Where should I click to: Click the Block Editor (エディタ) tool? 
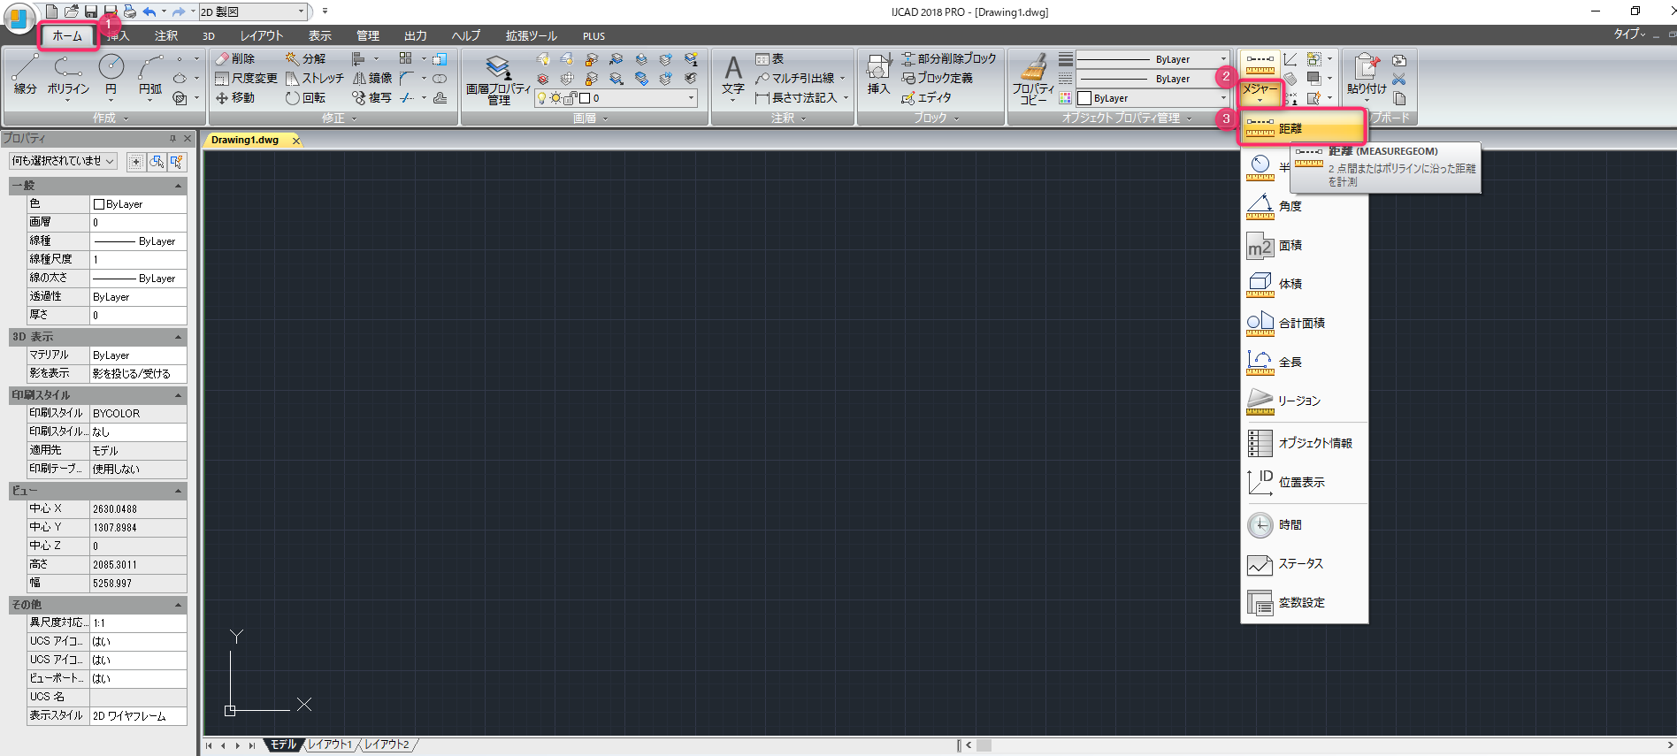(x=926, y=97)
